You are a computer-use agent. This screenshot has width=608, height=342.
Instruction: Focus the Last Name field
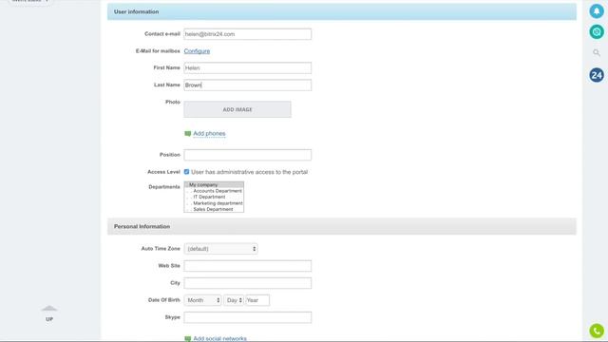[x=247, y=85]
